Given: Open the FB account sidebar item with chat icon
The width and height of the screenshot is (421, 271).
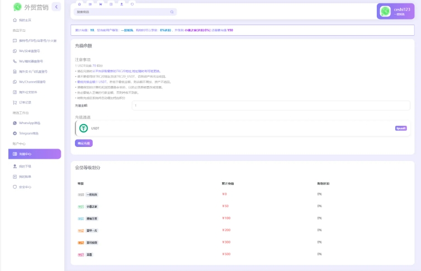Looking at the screenshot, I should [35, 41].
